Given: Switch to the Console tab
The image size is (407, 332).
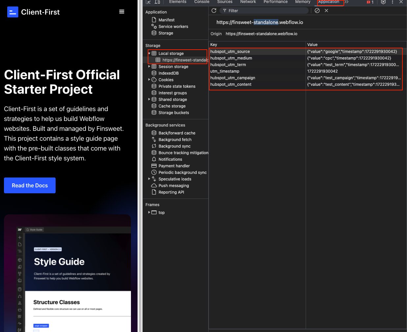Looking at the screenshot, I should pos(202,2).
